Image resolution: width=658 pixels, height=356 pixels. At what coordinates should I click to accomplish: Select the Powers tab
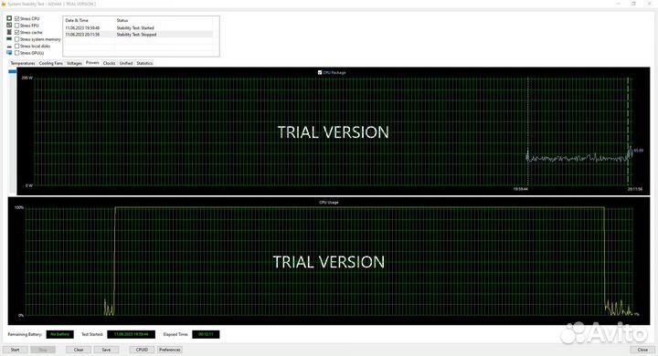92,62
